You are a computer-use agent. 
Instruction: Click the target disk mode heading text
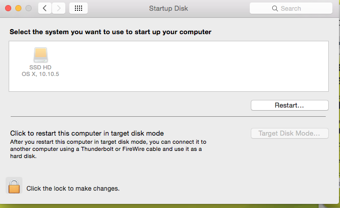pyautogui.click(x=87, y=133)
